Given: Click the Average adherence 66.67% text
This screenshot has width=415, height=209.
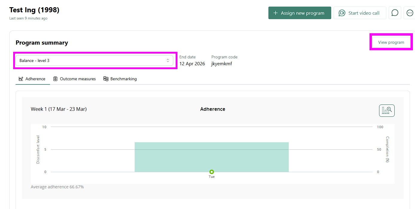Looking at the screenshot, I should pyautogui.click(x=57, y=187).
